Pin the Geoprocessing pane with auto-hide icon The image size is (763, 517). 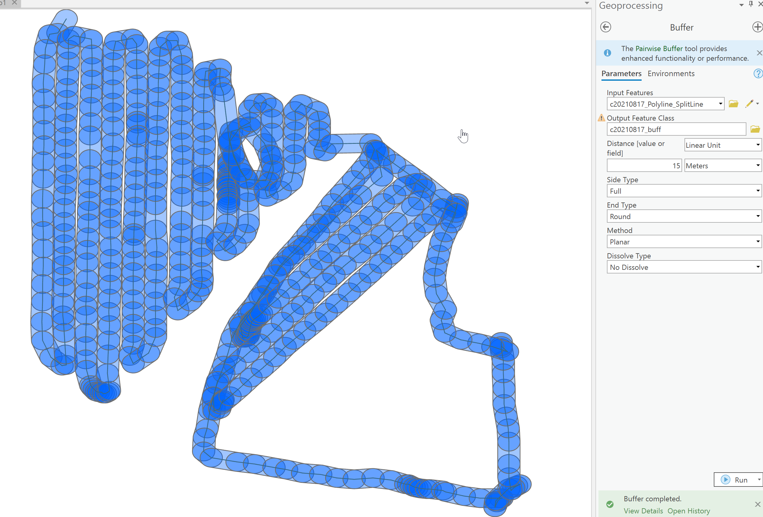pyautogui.click(x=751, y=4)
